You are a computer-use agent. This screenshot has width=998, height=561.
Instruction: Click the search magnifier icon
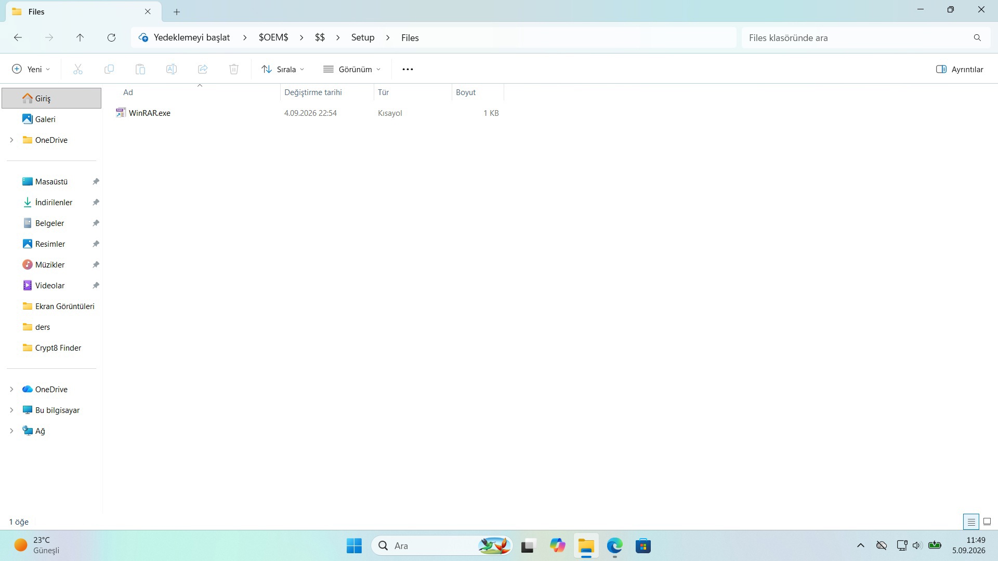point(977,37)
